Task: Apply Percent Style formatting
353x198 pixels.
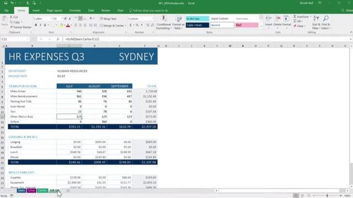Action: click(x=137, y=25)
